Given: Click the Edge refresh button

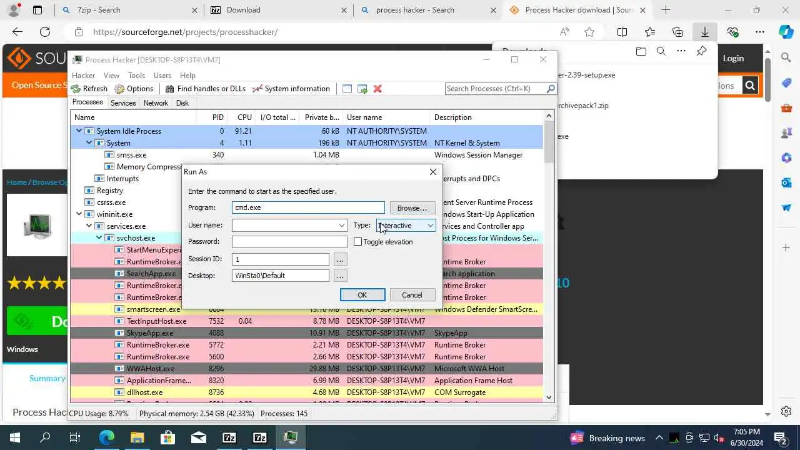Looking at the screenshot, I should tap(45, 32).
